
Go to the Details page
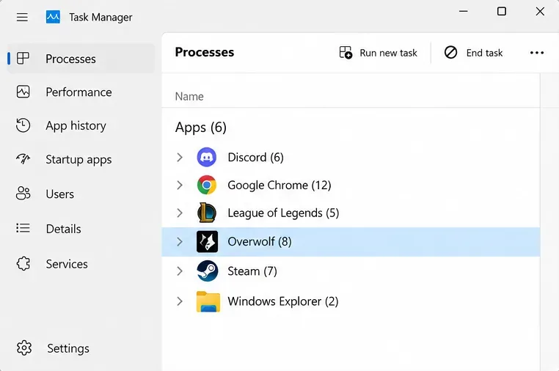click(81, 228)
